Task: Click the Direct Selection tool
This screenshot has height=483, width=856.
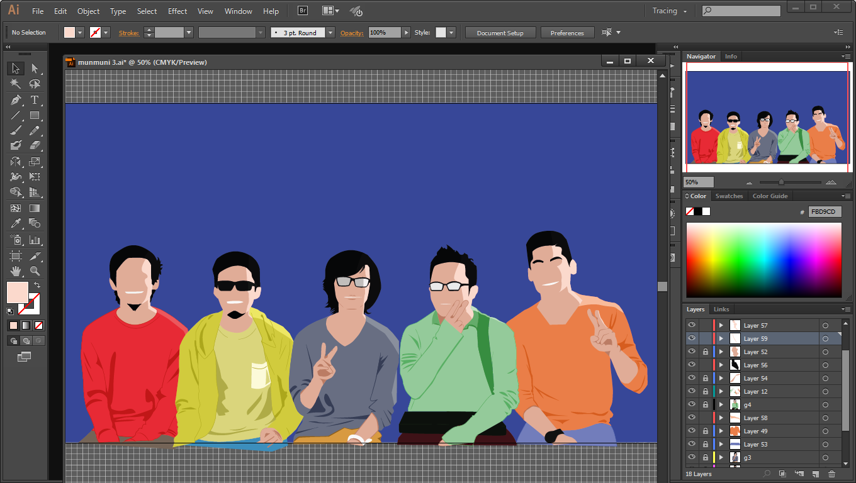Action: point(35,69)
